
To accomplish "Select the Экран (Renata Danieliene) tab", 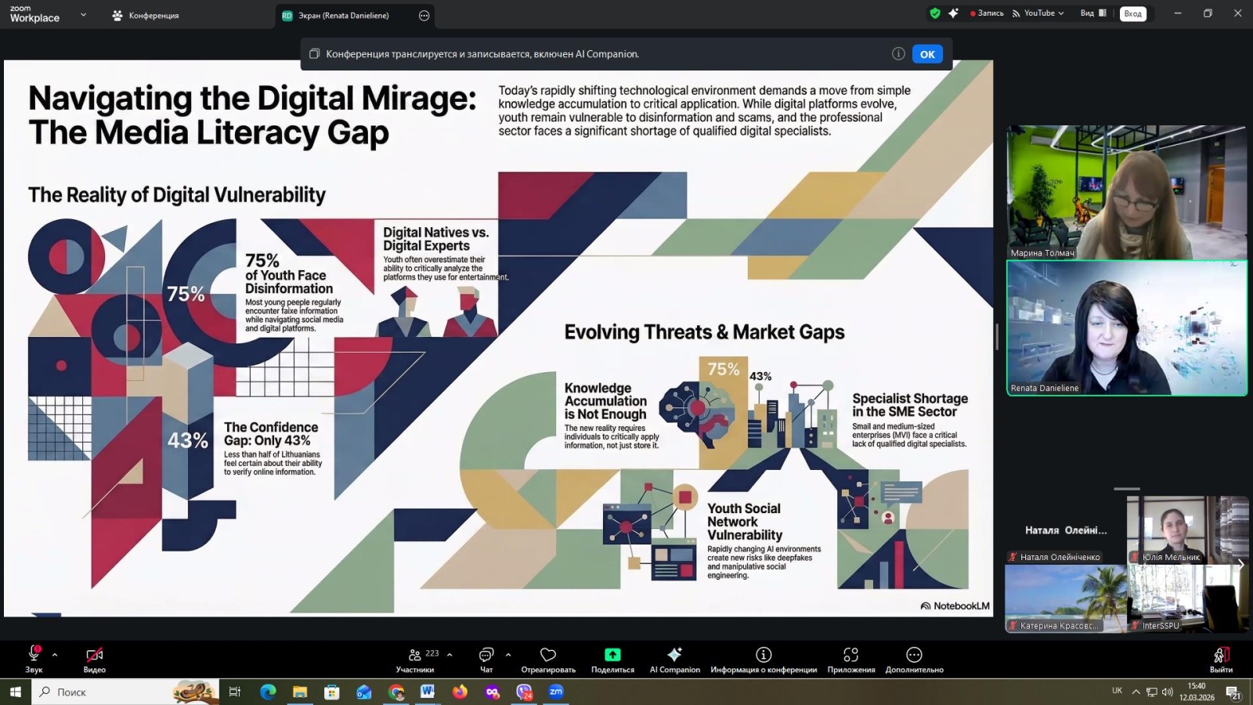I will tap(343, 16).
